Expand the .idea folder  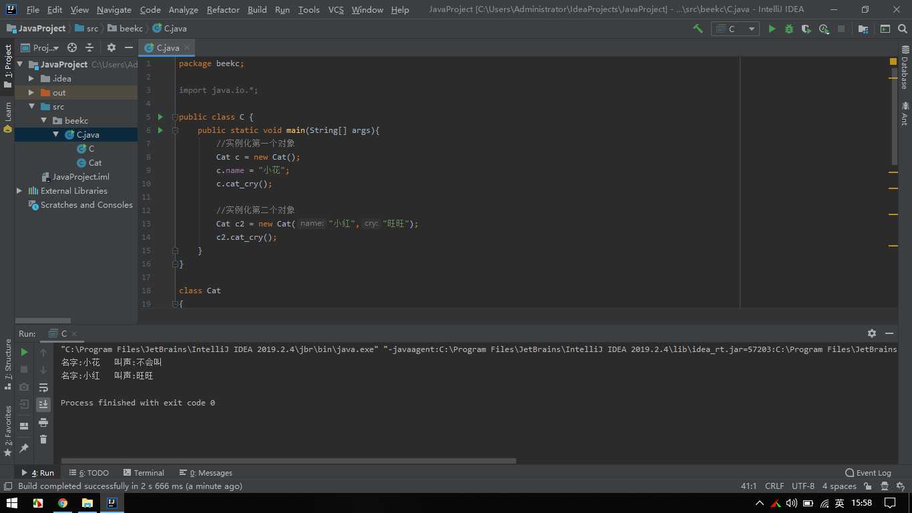tap(31, 79)
